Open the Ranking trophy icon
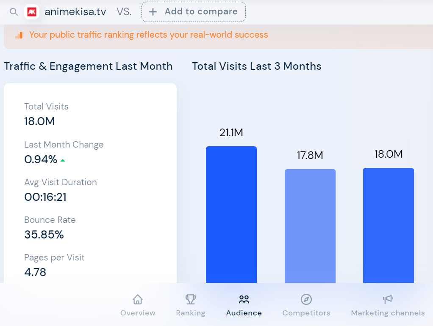 [x=191, y=299]
